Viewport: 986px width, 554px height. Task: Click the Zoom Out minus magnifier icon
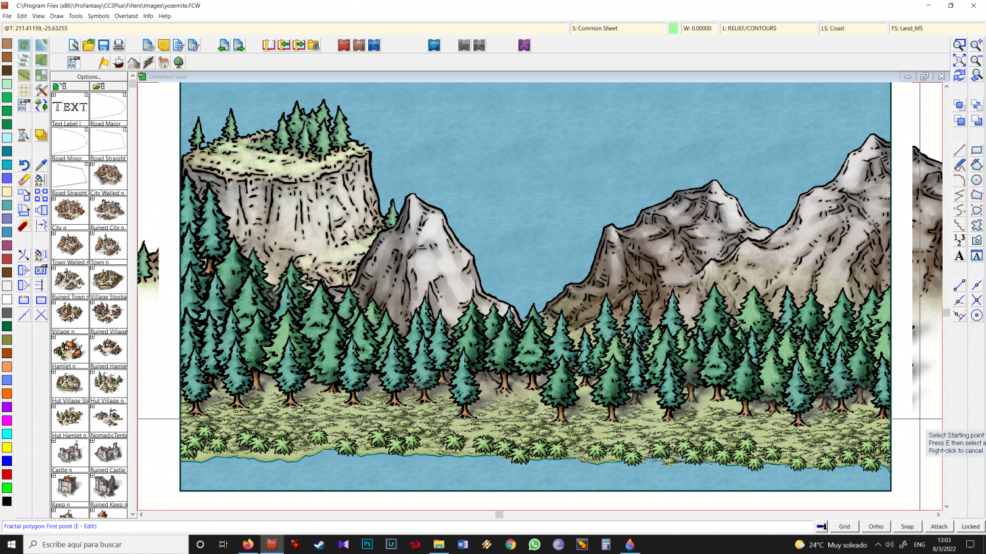(x=977, y=60)
